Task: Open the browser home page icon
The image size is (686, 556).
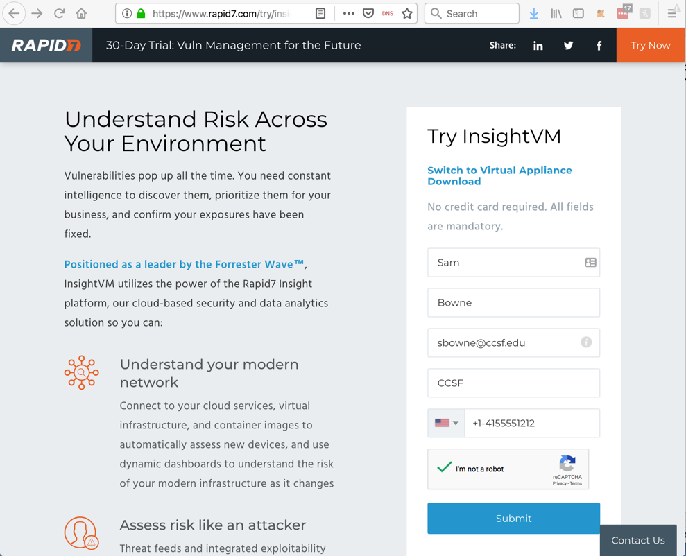Action: 81,14
